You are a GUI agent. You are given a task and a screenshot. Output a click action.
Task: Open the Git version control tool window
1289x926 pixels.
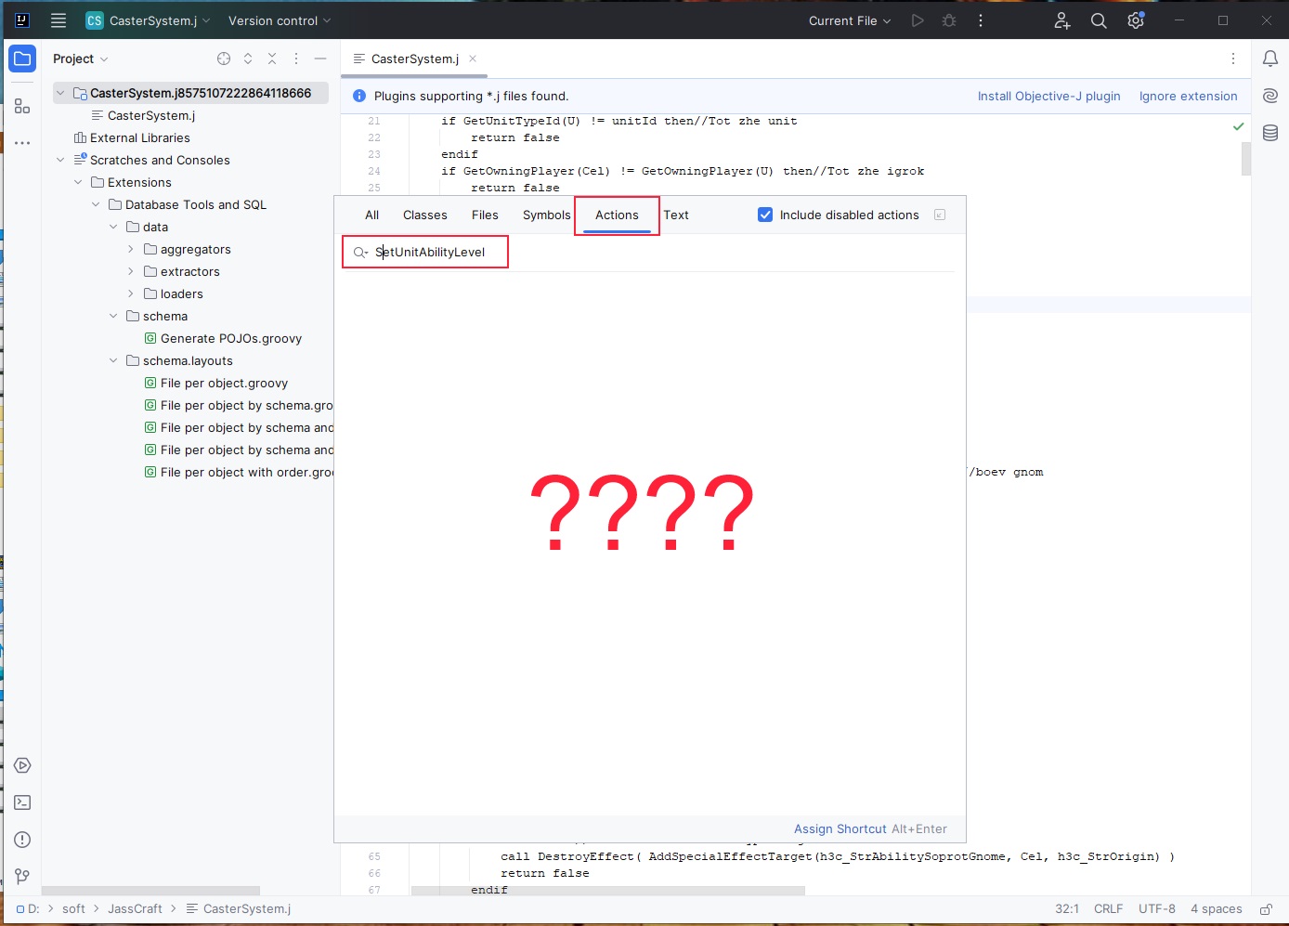coord(22,877)
